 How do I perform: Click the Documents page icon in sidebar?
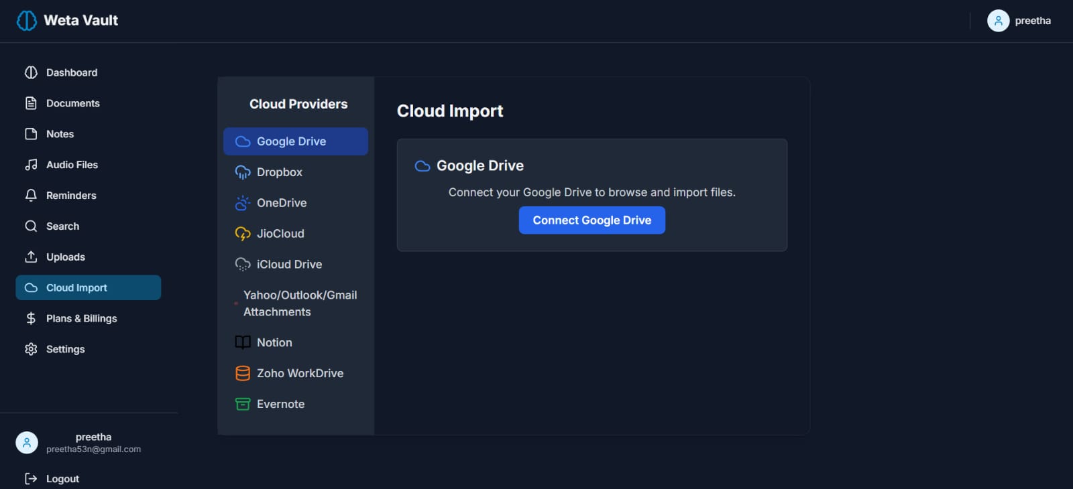tap(31, 103)
